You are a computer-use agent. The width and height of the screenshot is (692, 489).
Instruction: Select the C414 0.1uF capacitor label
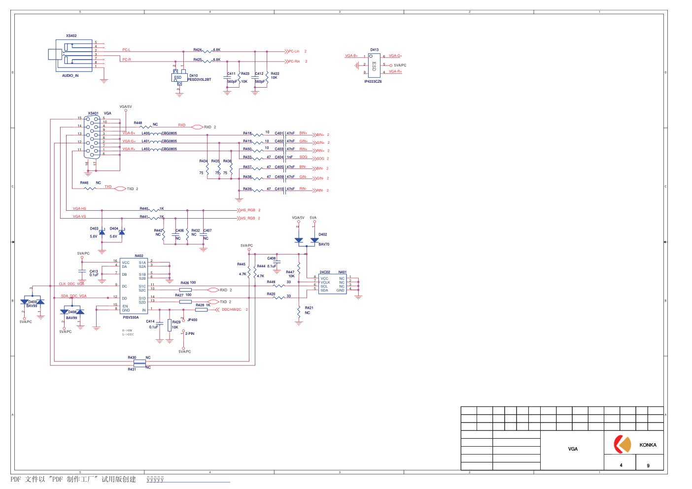pos(150,322)
